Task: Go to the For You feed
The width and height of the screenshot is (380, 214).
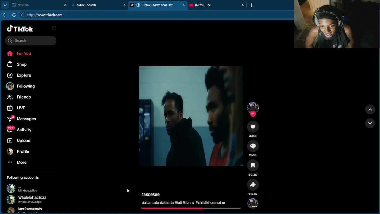Action: tap(24, 53)
